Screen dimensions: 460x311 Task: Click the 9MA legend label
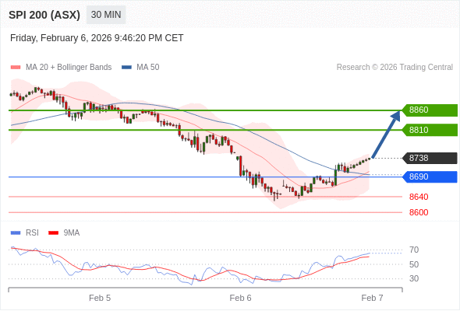[72, 233]
